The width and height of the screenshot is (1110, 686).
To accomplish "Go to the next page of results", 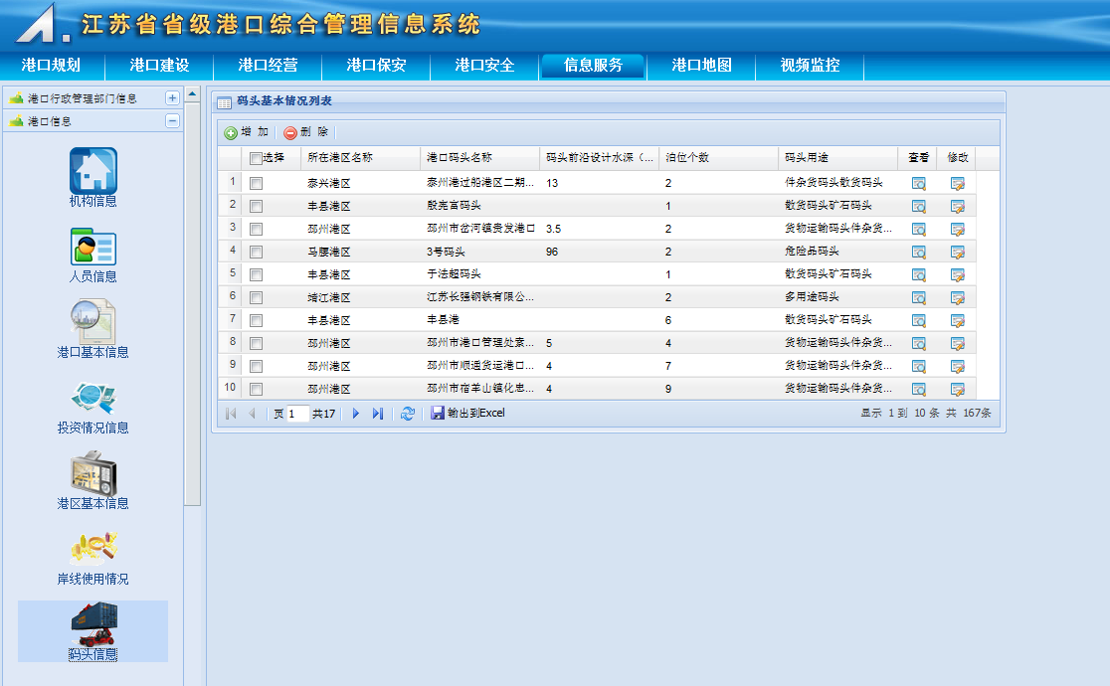I will [x=356, y=414].
